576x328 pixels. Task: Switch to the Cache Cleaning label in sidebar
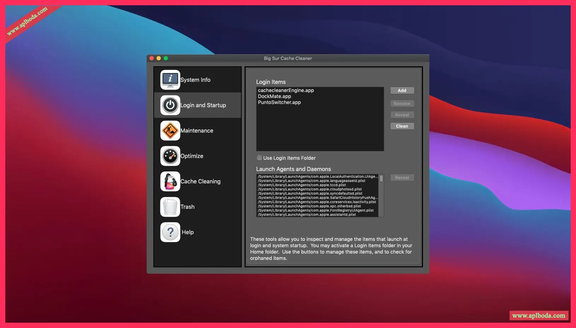[x=200, y=181]
